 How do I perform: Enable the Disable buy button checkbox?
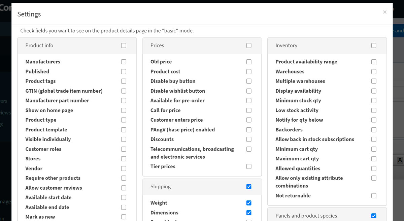(x=249, y=81)
